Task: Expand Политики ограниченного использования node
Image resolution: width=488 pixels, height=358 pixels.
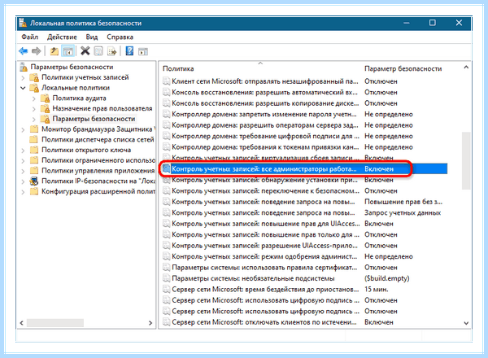Action: point(23,160)
